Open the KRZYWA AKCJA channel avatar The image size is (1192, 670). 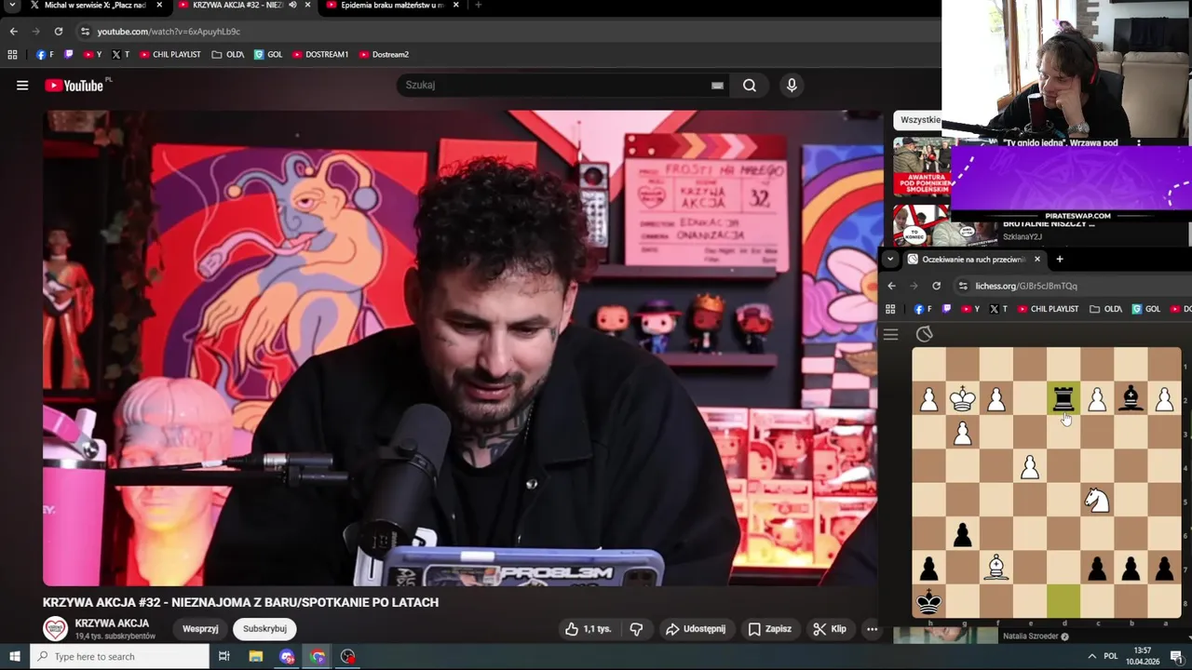(x=56, y=629)
